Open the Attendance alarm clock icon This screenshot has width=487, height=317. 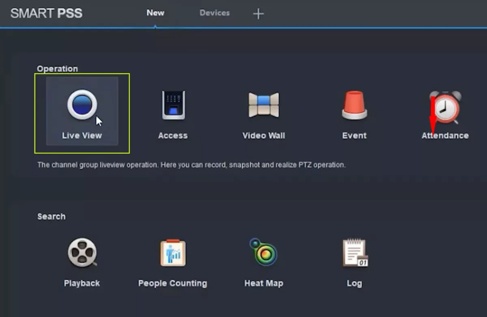[x=445, y=106]
